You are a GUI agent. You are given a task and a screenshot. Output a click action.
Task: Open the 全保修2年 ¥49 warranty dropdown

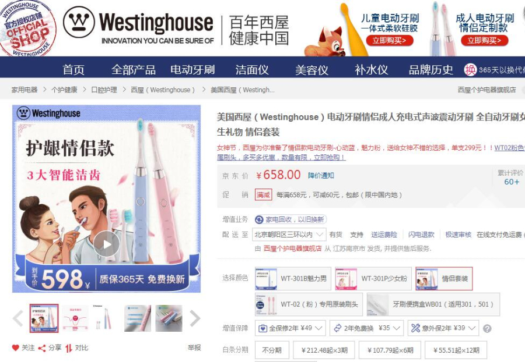point(290,328)
